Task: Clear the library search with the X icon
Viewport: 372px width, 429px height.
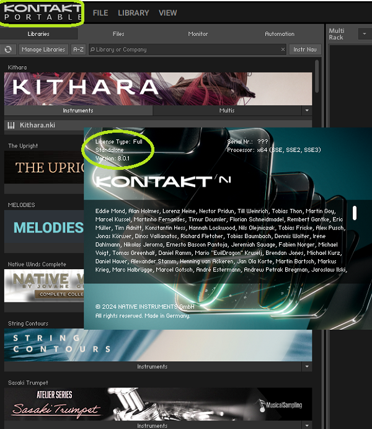Action: (x=283, y=49)
